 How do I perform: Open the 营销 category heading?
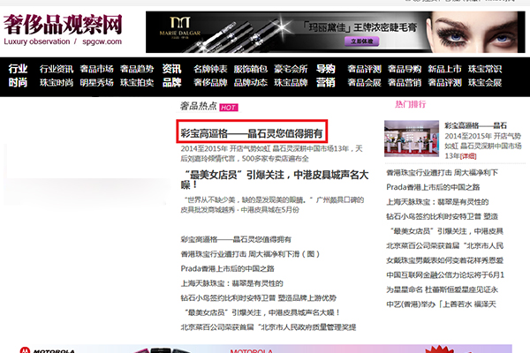point(325,82)
